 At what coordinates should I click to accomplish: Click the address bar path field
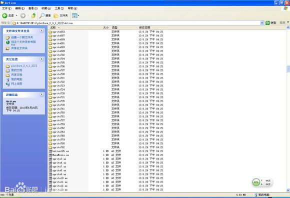[x=138, y=23]
